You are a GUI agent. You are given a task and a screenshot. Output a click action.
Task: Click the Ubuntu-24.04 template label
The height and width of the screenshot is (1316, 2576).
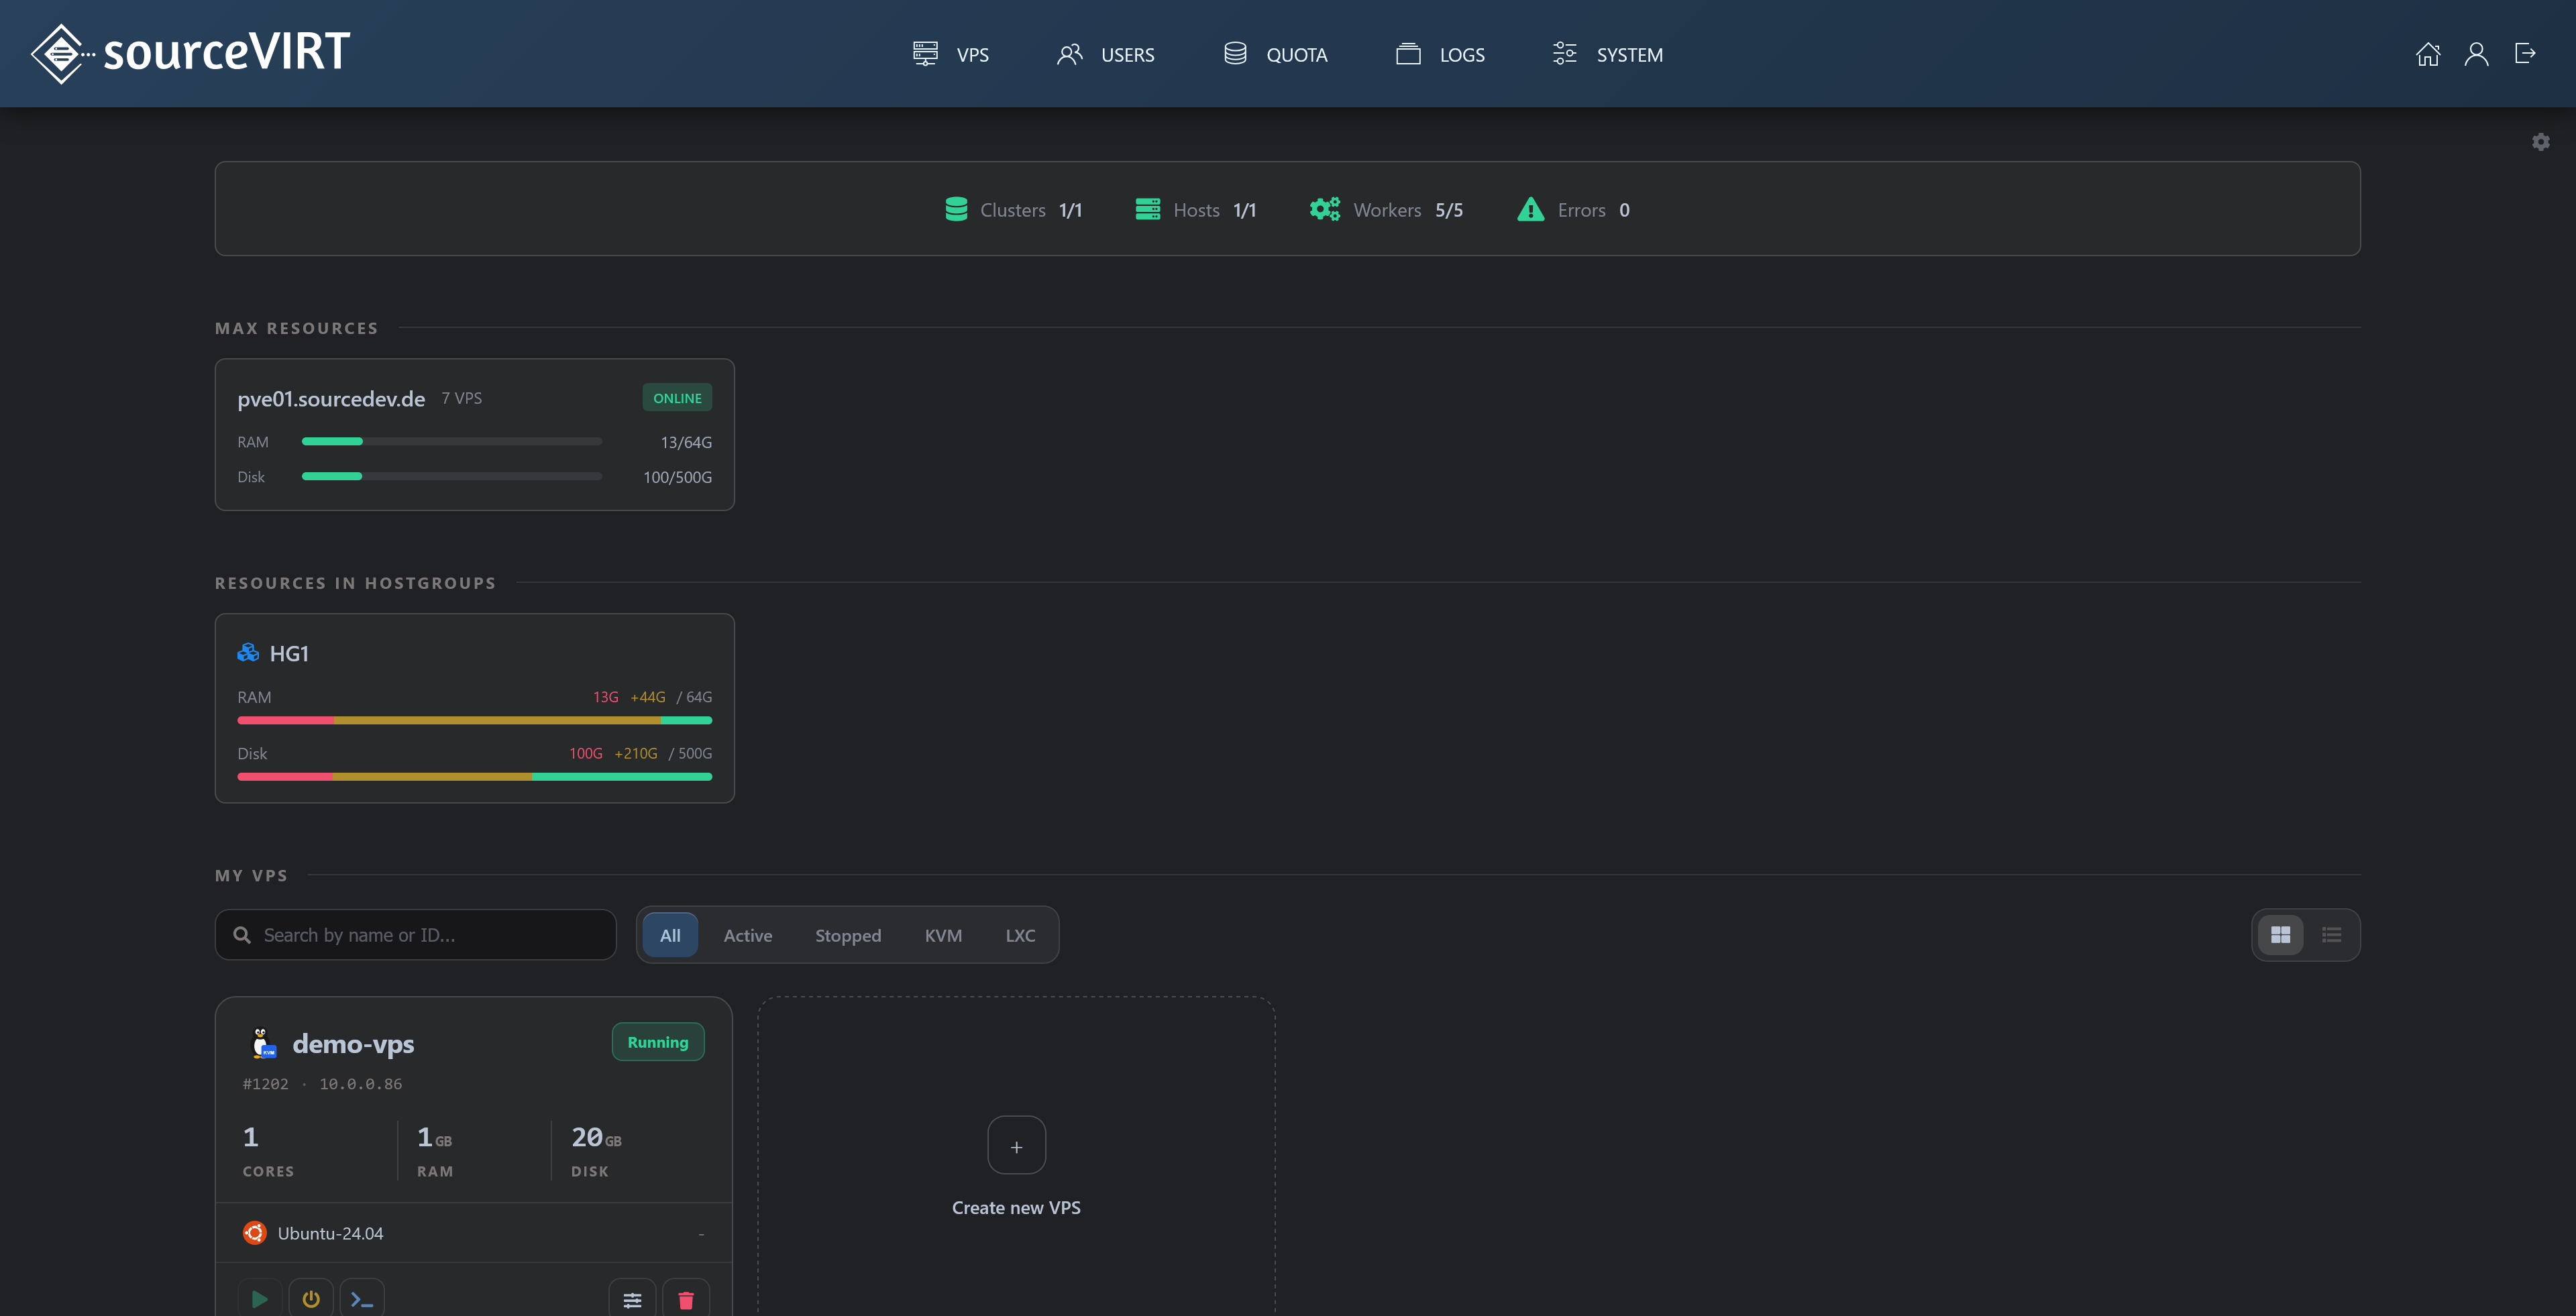(330, 1233)
